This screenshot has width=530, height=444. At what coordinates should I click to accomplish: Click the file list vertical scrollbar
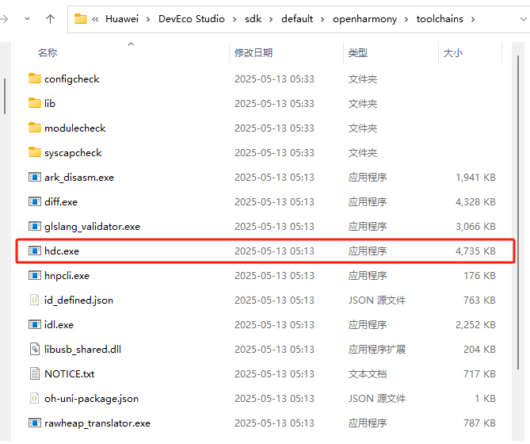pyautogui.click(x=518, y=212)
